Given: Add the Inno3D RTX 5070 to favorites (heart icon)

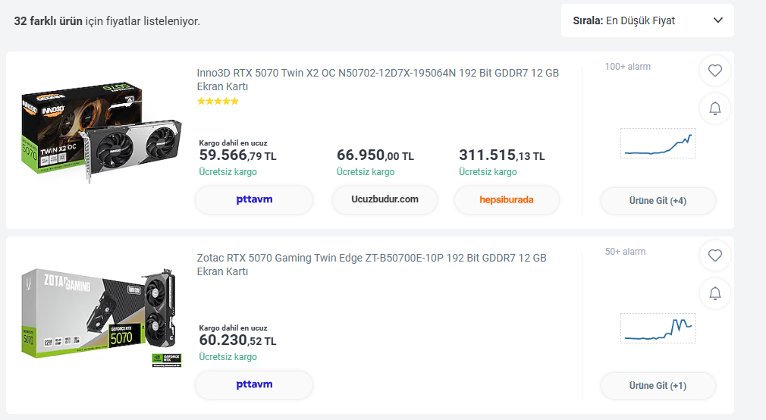Looking at the screenshot, I should (x=714, y=71).
